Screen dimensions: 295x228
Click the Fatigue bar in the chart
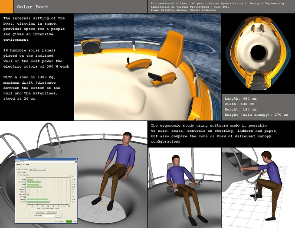[37, 199]
